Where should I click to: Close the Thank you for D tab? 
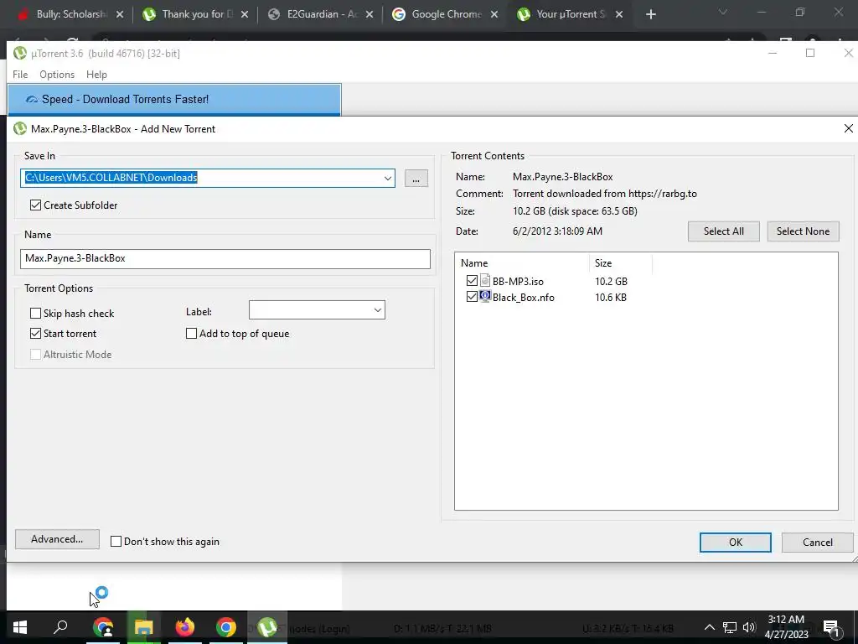(245, 15)
